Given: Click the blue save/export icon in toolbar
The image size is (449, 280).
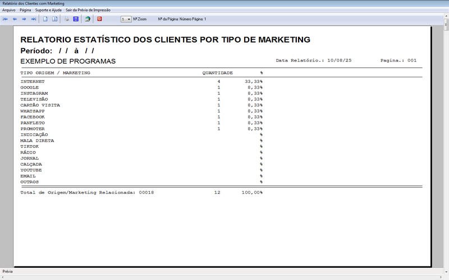Looking at the screenshot, I should [x=76, y=19].
